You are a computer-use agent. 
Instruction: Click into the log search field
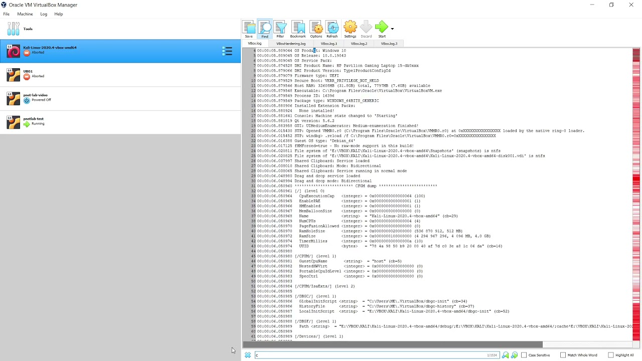tap(377, 355)
